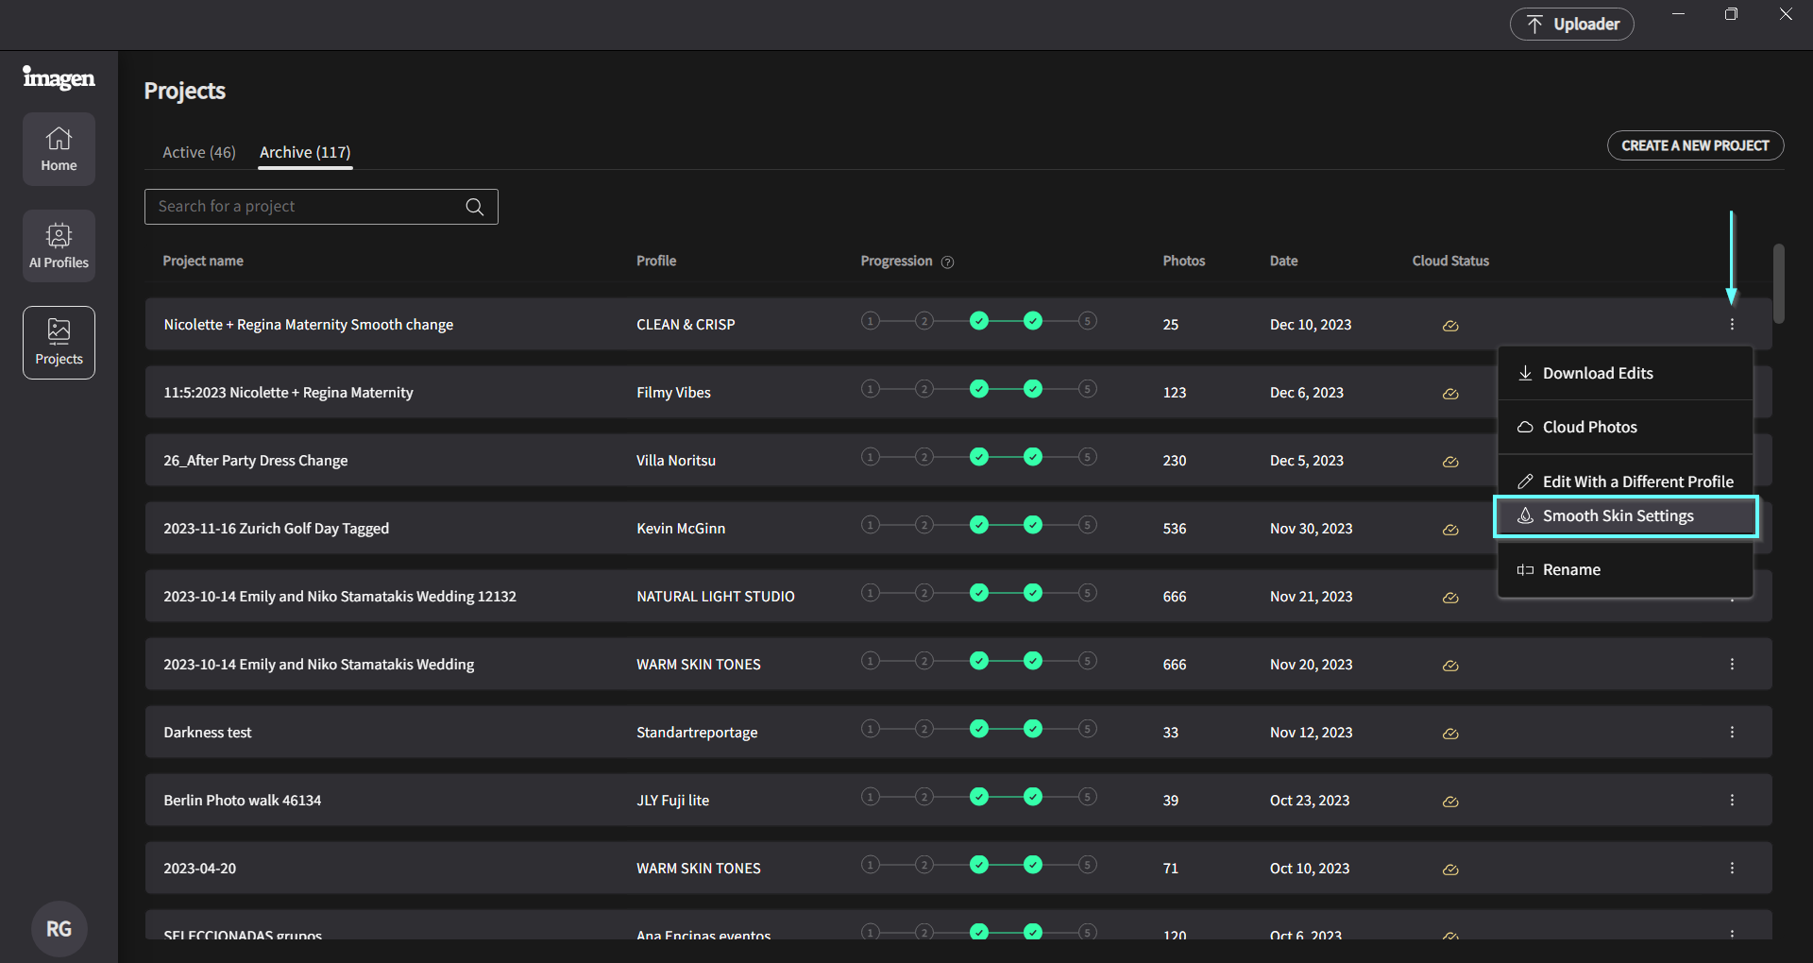Click the Dec 10, 2023 date cell
1813x963 pixels.
click(1311, 324)
